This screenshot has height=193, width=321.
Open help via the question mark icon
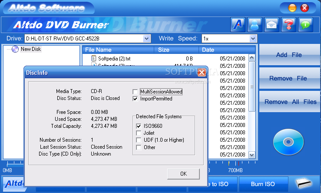(289, 25)
